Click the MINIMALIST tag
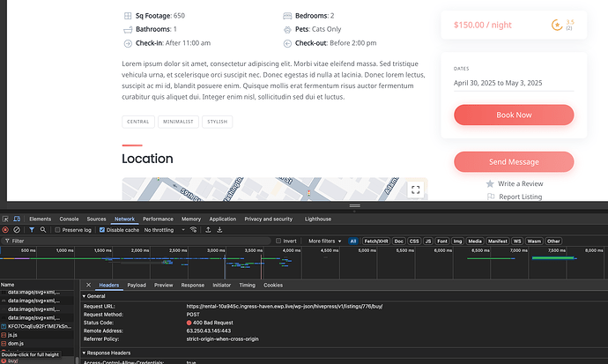608x364 pixels. (178, 122)
